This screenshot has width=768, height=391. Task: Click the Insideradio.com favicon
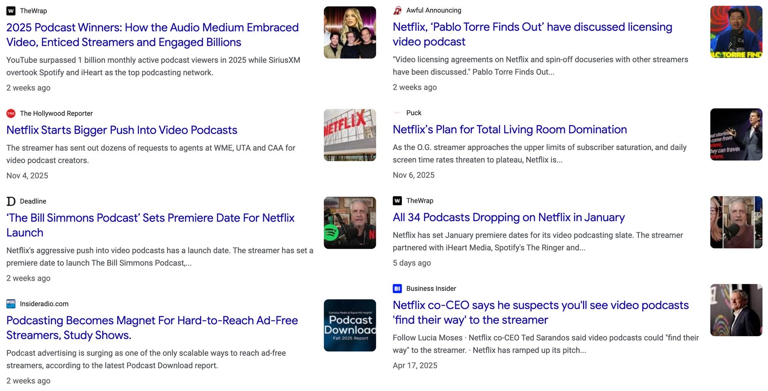pyautogui.click(x=11, y=304)
